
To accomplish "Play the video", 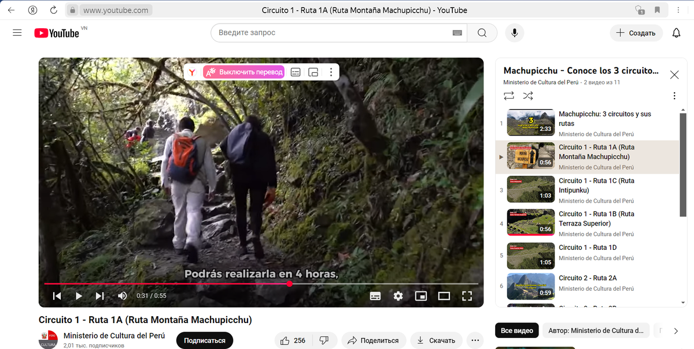I will pos(79,296).
